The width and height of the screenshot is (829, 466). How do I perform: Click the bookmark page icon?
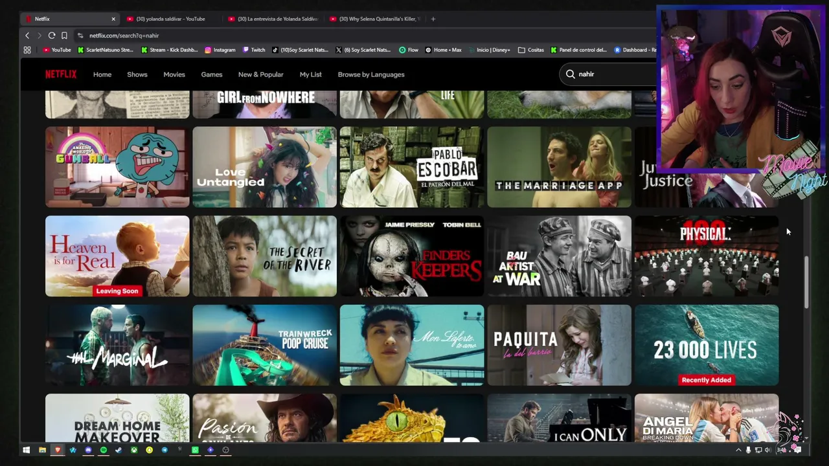point(64,36)
